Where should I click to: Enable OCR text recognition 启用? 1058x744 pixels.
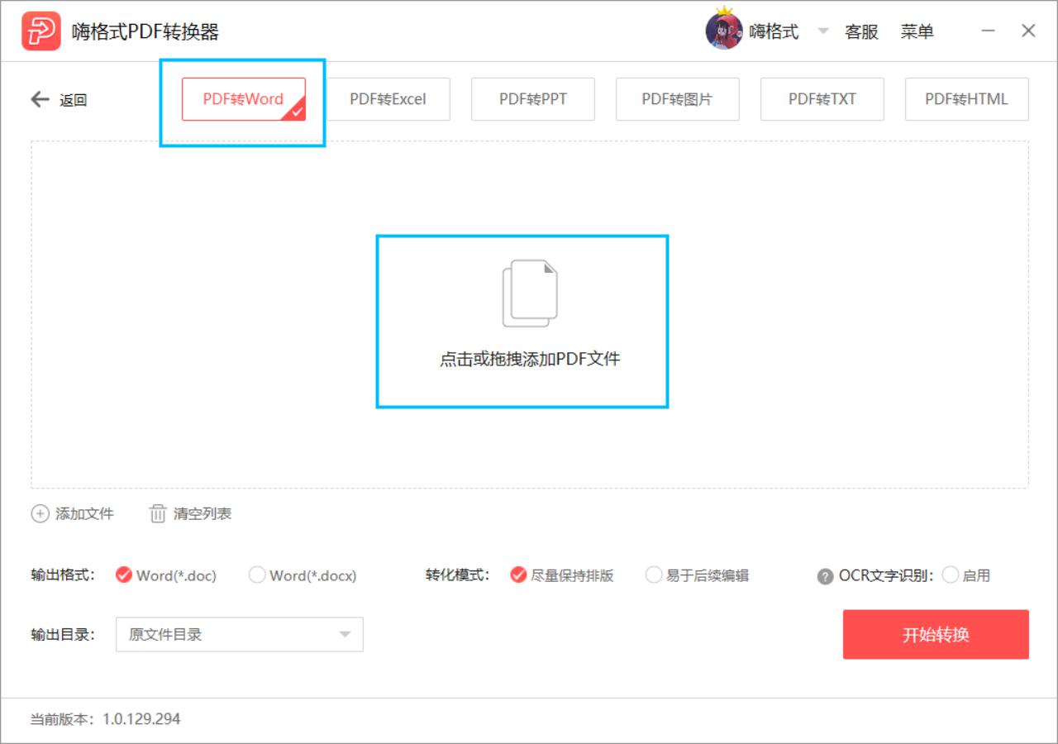click(966, 575)
